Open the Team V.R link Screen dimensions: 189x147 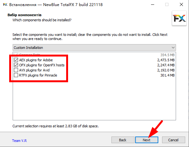pyautogui.click(x=19, y=141)
